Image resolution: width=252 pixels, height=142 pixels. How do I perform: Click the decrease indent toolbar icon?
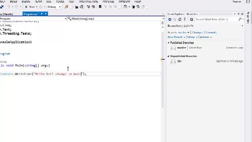[x=77, y=7]
